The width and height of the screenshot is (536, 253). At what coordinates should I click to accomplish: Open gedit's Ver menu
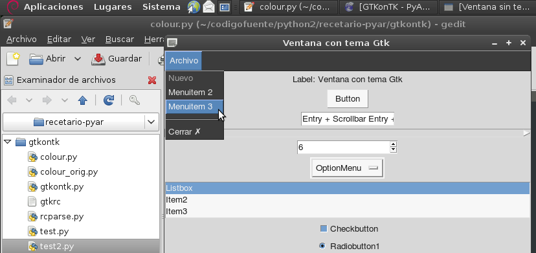[88, 39]
